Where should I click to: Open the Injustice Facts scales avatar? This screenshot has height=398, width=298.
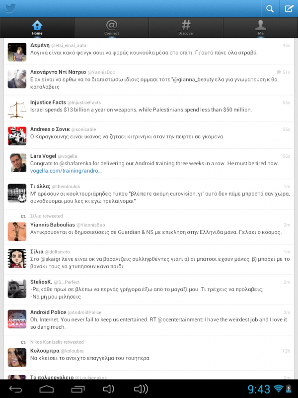click(17, 109)
